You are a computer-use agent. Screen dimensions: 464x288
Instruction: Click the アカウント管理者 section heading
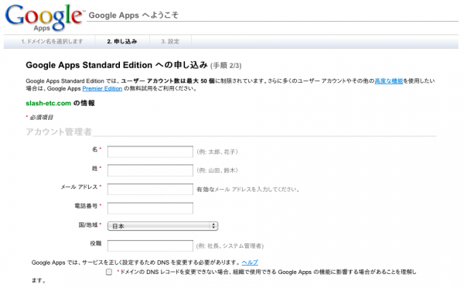point(59,132)
